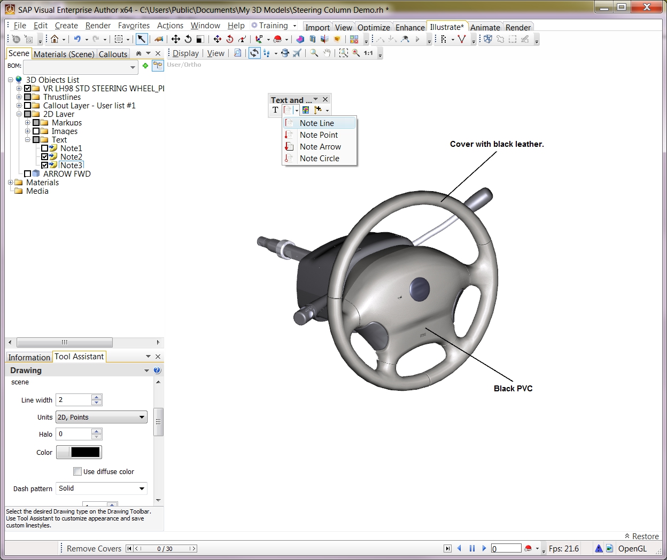Select the Pan (four-arrow) tool

[176, 39]
